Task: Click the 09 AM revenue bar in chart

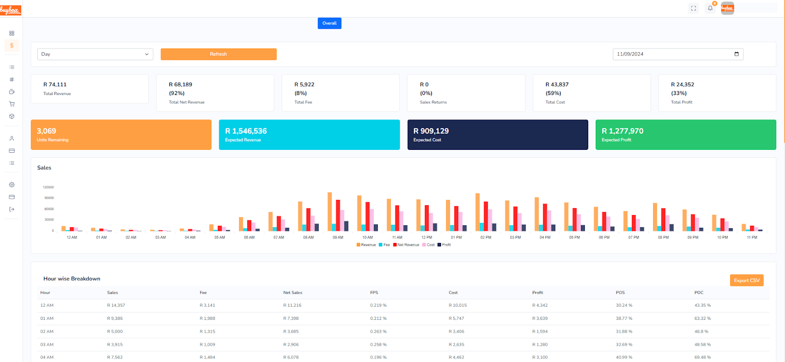Action: click(x=330, y=212)
